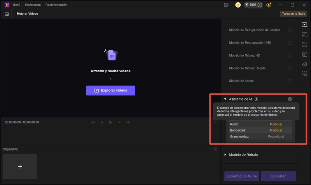The height and width of the screenshot is (185, 311).
Task: Open the grid plus tool in sidebar
Action: pos(304,44)
